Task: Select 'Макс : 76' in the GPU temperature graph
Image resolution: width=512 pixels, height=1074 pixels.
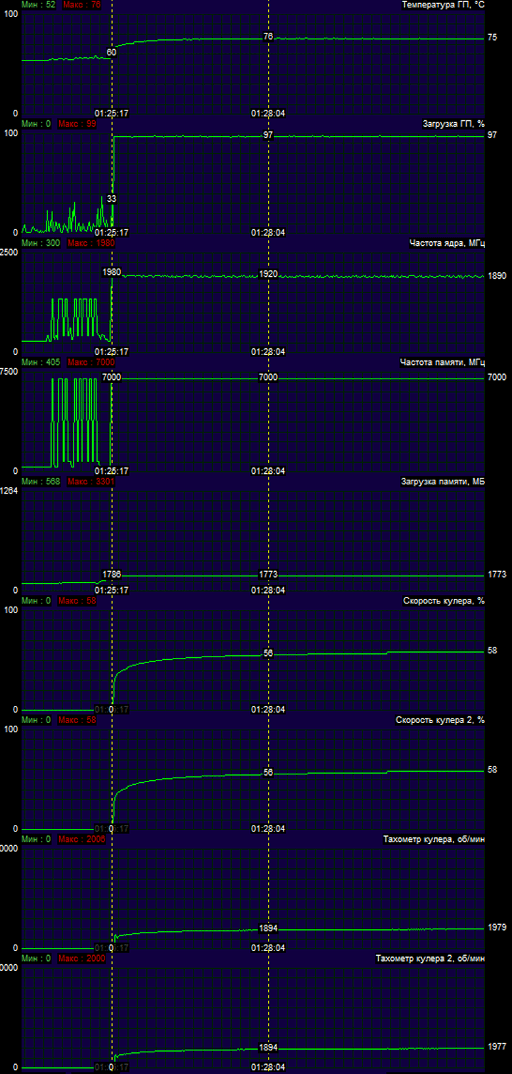Action: [x=82, y=5]
